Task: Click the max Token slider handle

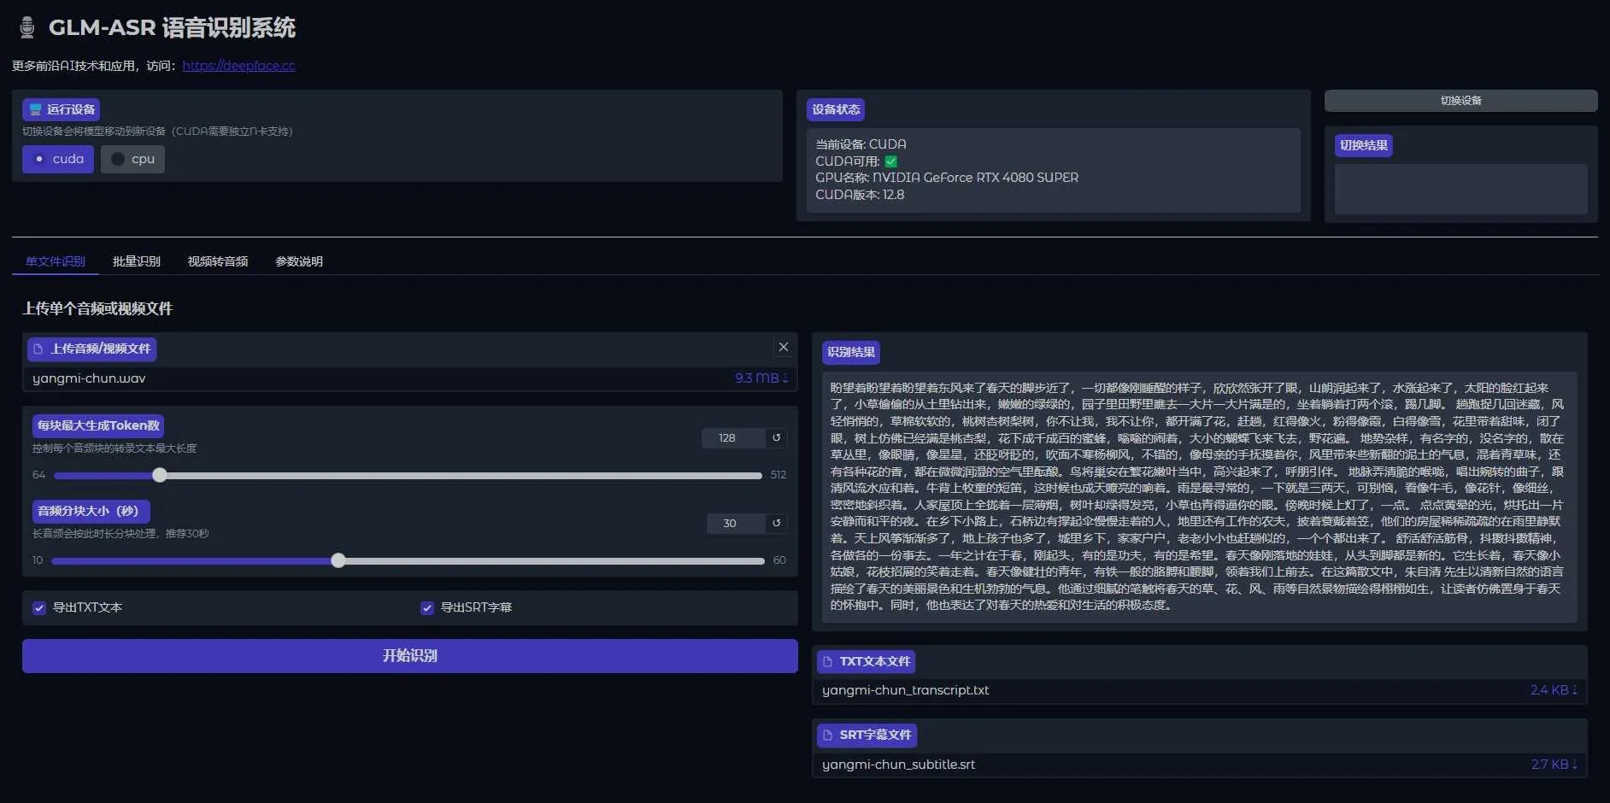Action: 160,475
